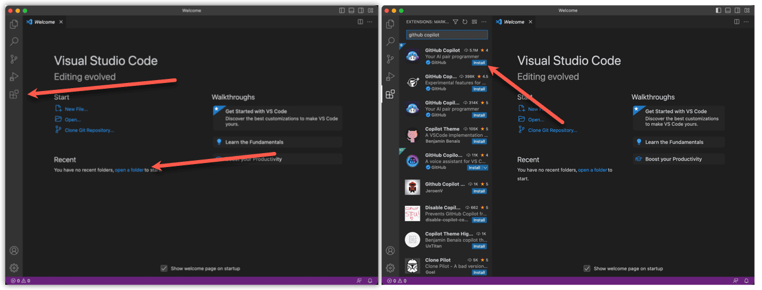Image resolution: width=762 pixels, height=290 pixels.
Task: Click notifications bell in right window status bar
Action: pos(746,281)
